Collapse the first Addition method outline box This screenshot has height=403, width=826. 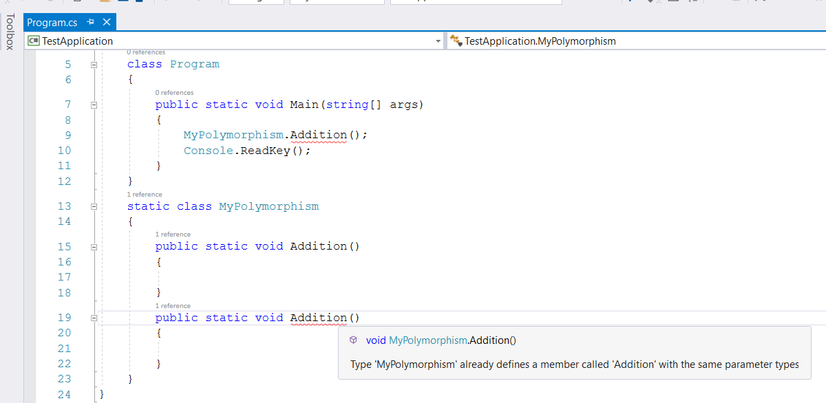[x=94, y=246]
